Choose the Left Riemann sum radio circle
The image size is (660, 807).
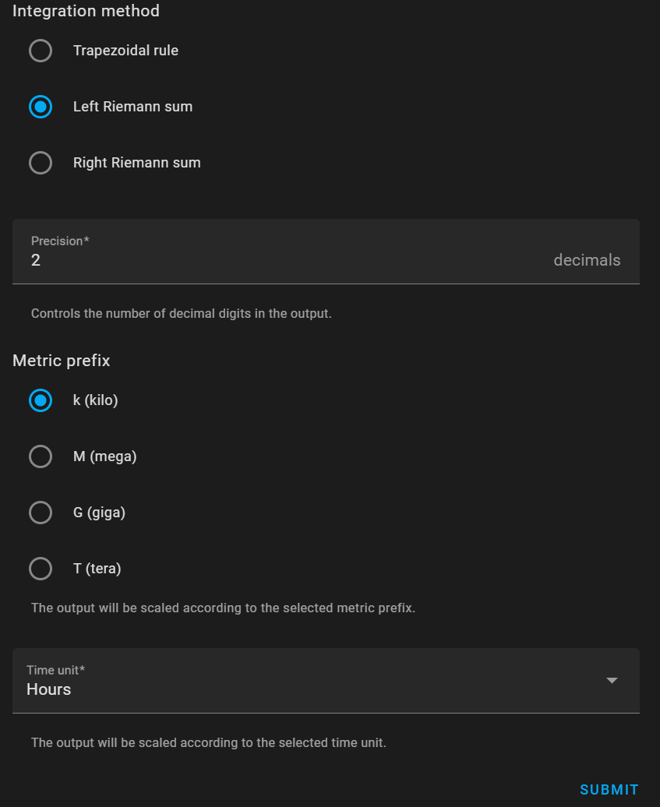pos(41,107)
